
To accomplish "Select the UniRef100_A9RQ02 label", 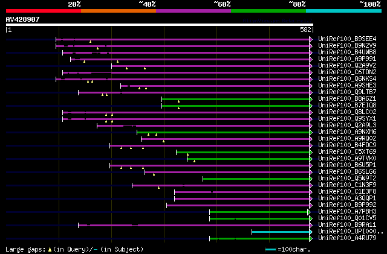I will pyautogui.click(x=347, y=139).
